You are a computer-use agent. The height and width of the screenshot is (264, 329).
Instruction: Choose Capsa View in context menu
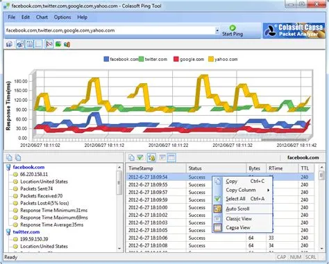pyautogui.click(x=242, y=227)
